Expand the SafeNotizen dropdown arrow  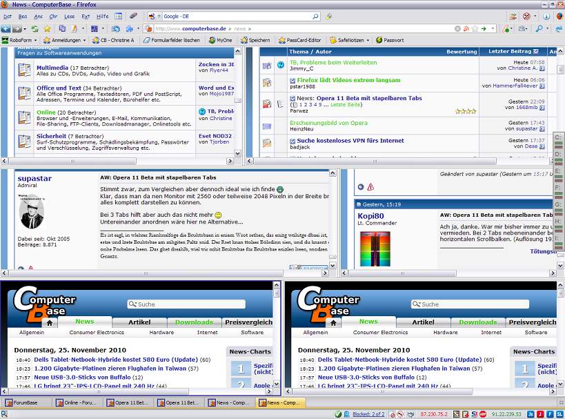tap(368, 41)
